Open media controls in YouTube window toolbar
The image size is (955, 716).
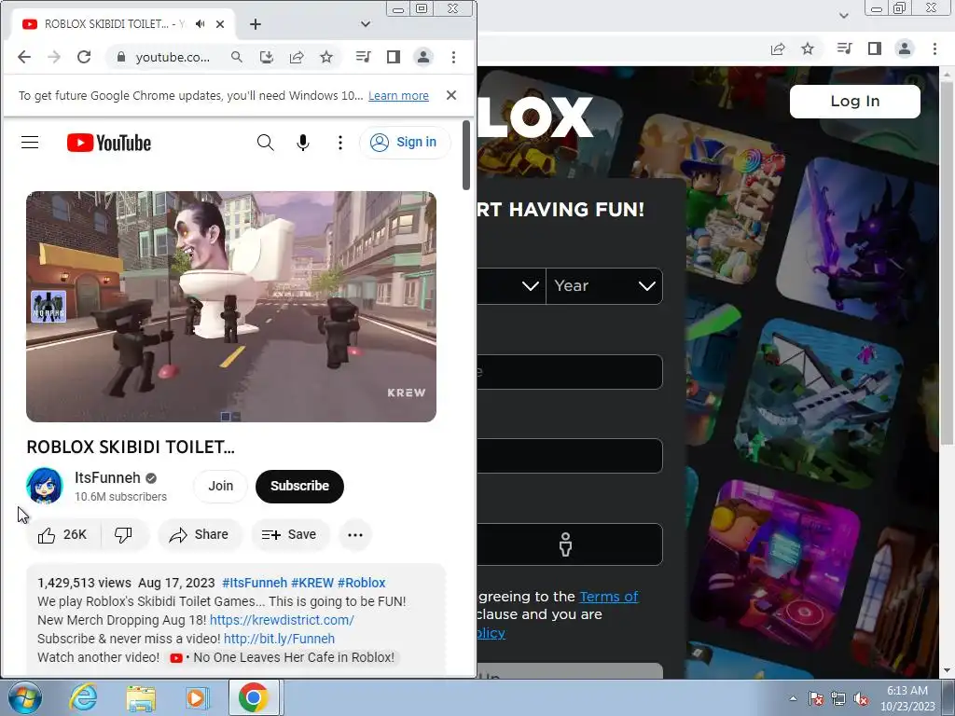[x=363, y=57]
